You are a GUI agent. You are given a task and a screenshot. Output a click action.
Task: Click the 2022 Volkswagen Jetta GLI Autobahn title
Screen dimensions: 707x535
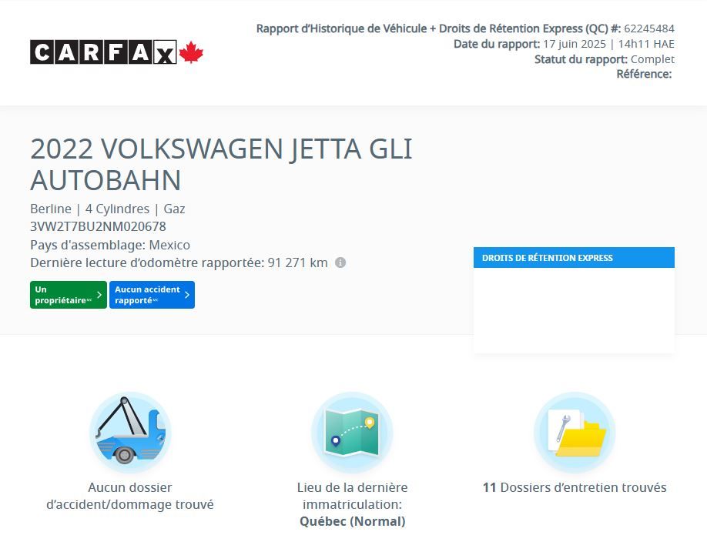click(x=221, y=164)
